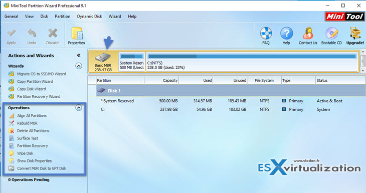This screenshot has width=366, height=193.
Task: Click the Show Disk Properties icon
Action: click(x=12, y=161)
